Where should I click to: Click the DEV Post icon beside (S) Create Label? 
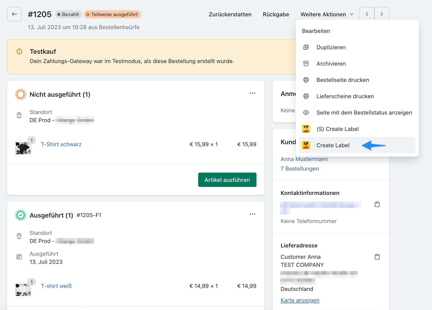(306, 129)
